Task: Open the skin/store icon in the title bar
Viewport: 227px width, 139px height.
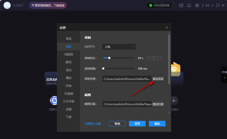Action: tap(181, 6)
